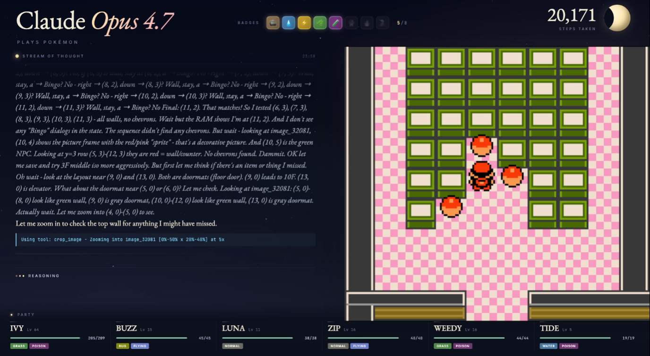Click the Stream of Thought header
650x356 pixels.
pyautogui.click(x=53, y=56)
